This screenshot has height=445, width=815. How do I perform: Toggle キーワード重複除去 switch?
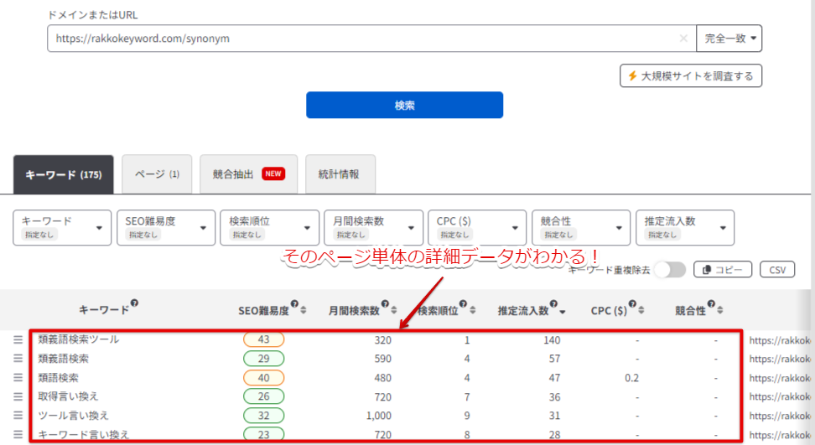tap(670, 269)
